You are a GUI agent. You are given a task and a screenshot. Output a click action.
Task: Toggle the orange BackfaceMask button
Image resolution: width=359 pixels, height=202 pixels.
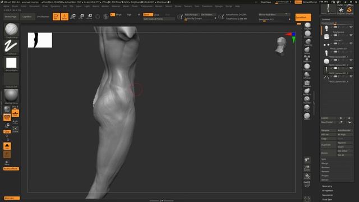(x=11, y=169)
